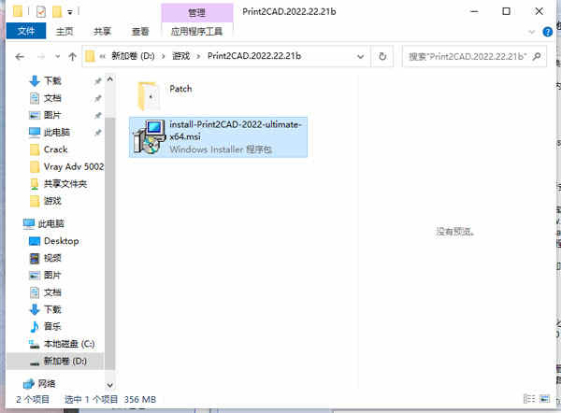Viewport: 561px width, 413px height.
Task: Open 文档 in Quick access
Action: (x=53, y=98)
